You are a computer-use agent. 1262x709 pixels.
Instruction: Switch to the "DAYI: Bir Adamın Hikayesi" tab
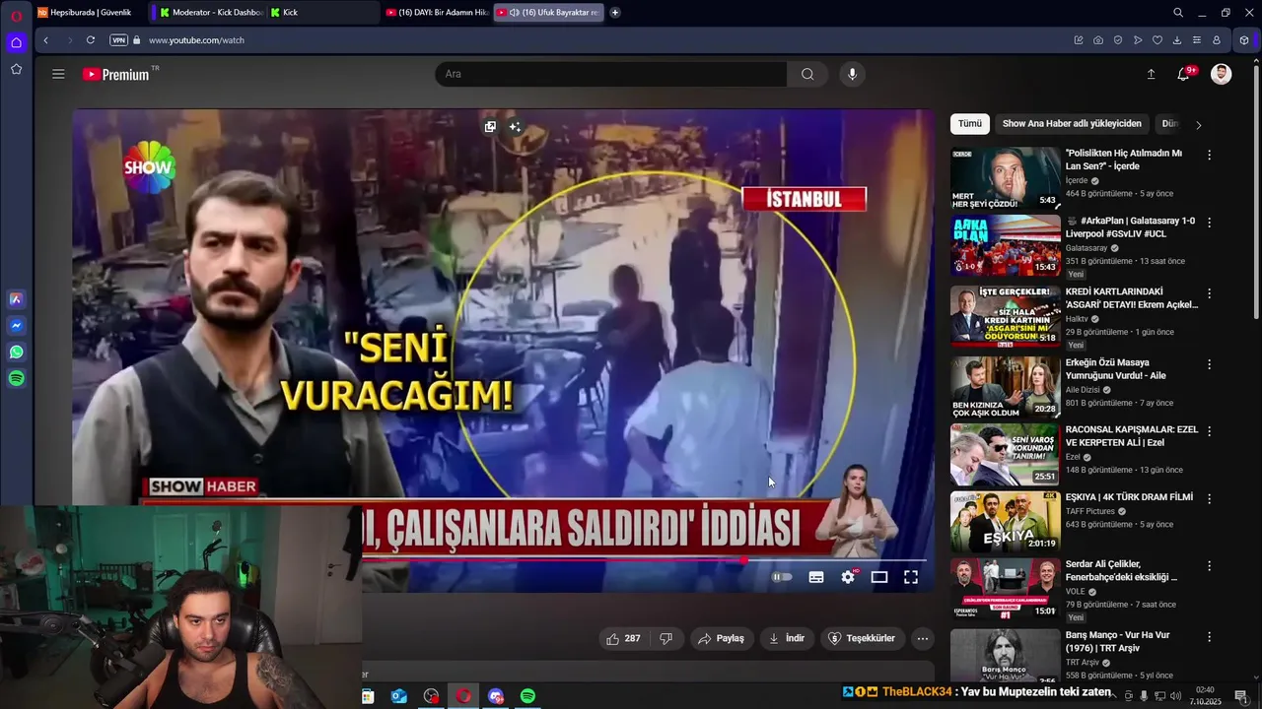pyautogui.click(x=437, y=13)
